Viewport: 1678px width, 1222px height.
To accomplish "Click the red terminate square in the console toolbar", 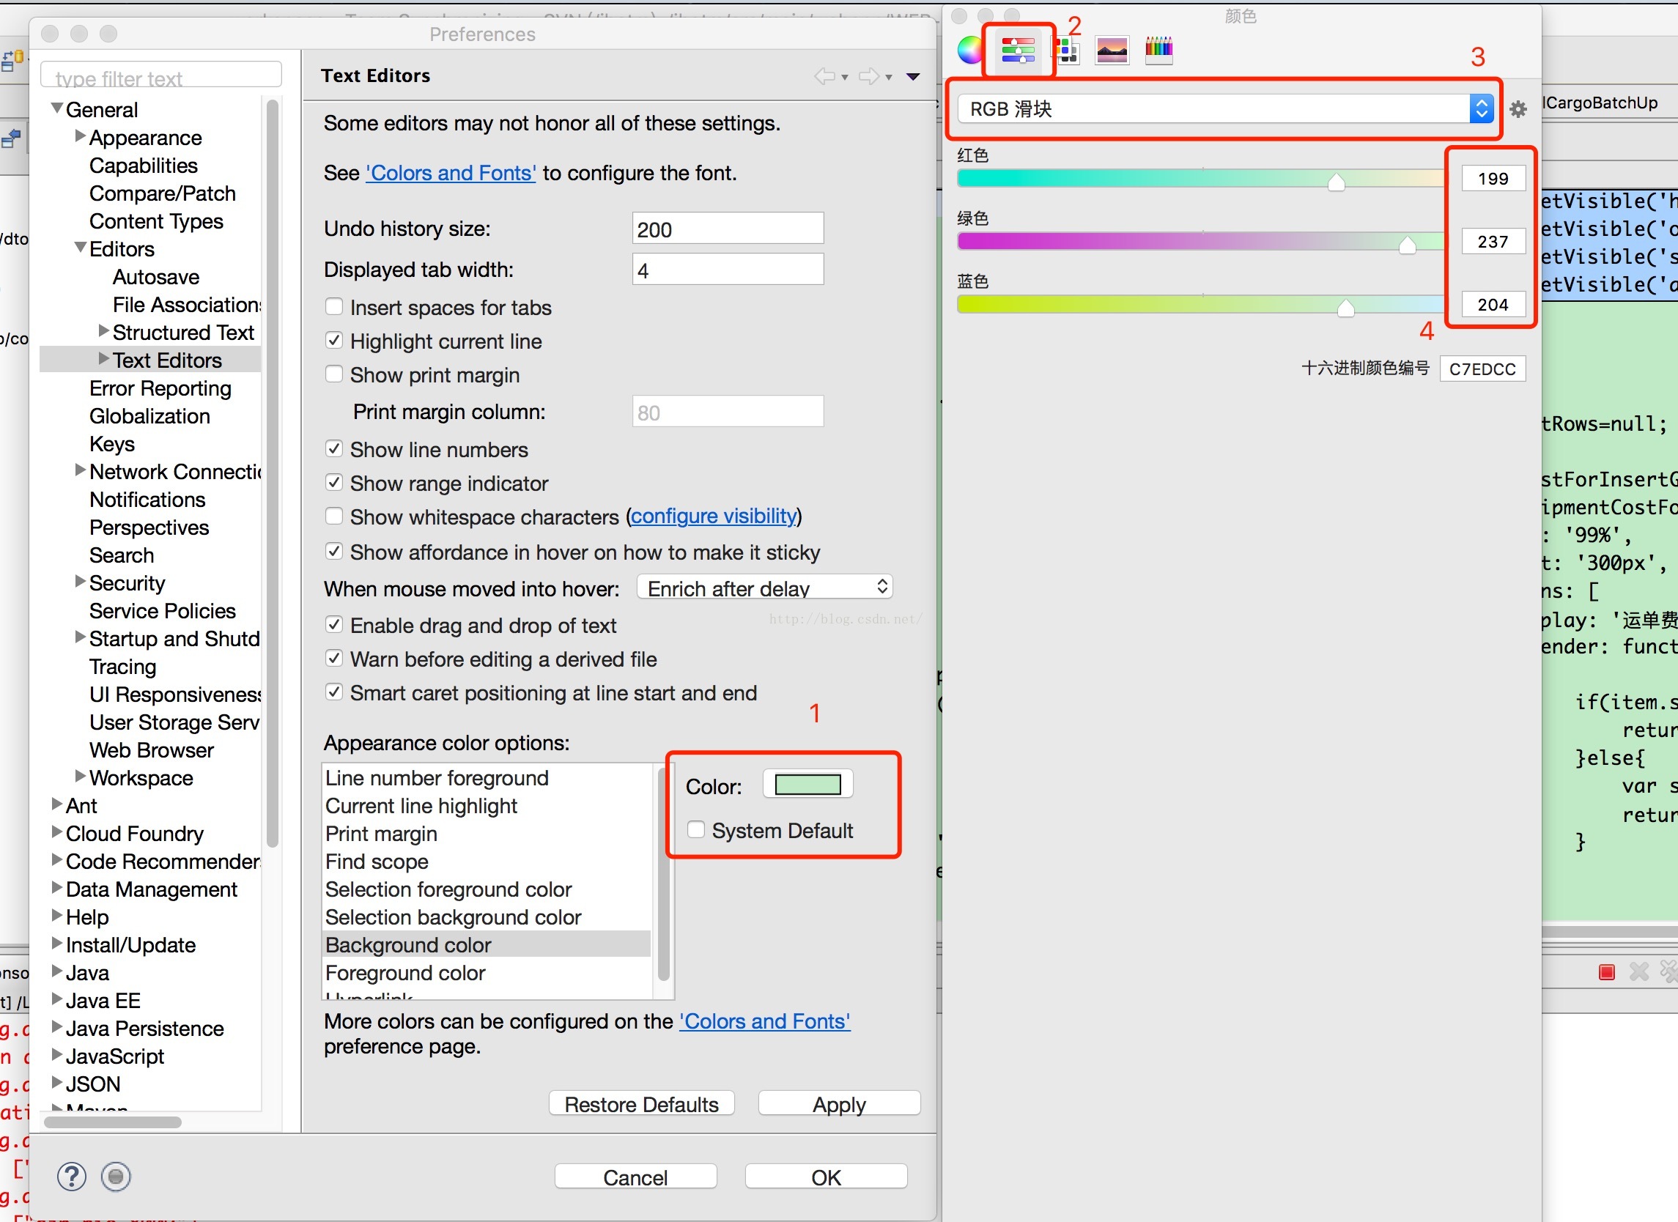I will click(x=1606, y=972).
